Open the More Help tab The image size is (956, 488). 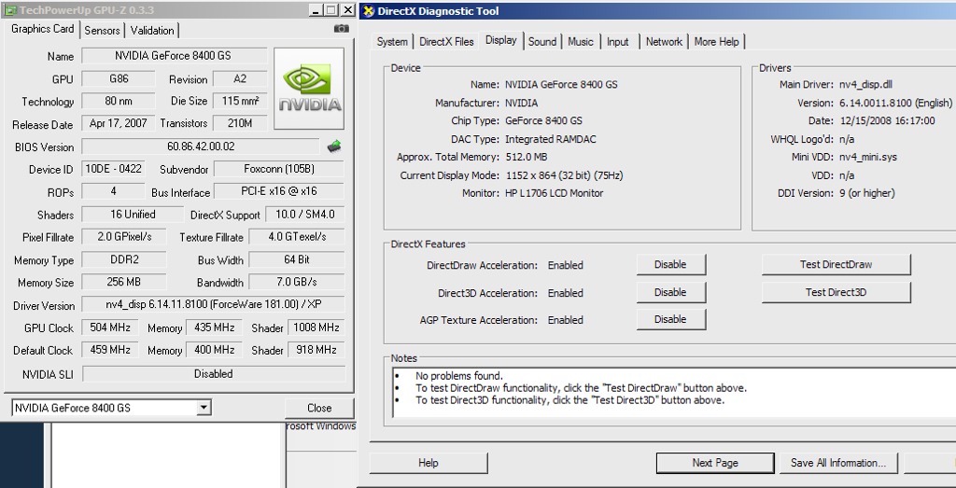click(716, 42)
